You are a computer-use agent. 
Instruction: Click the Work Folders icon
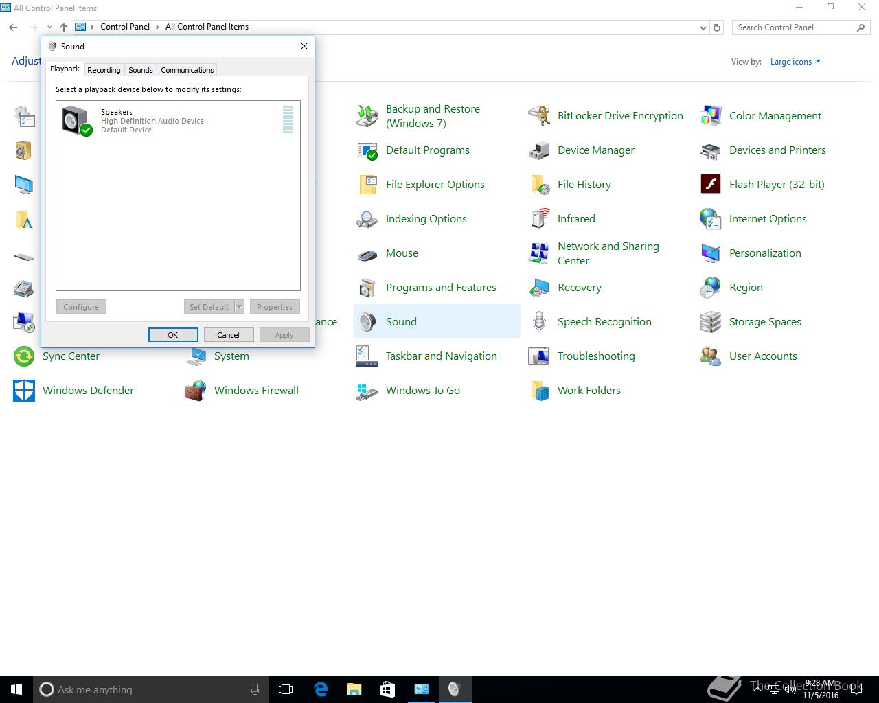[539, 391]
